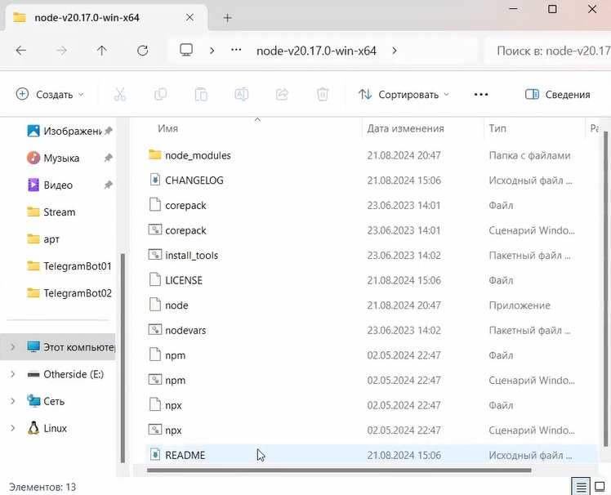
Task: Click the Cut scissors icon in toolbar
Action: (120, 95)
